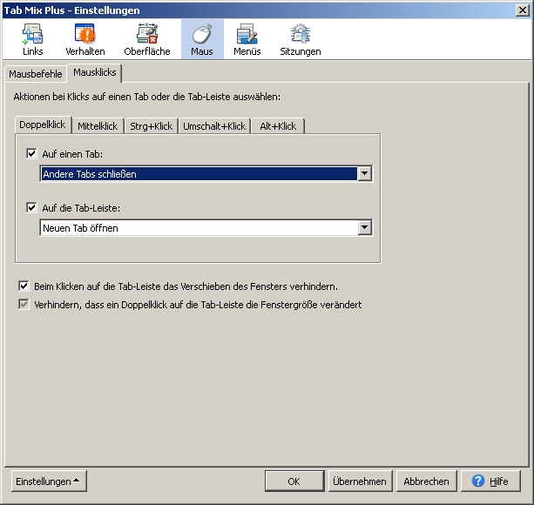Click the Abbrechen button
The height and width of the screenshot is (505, 534).
click(x=426, y=481)
